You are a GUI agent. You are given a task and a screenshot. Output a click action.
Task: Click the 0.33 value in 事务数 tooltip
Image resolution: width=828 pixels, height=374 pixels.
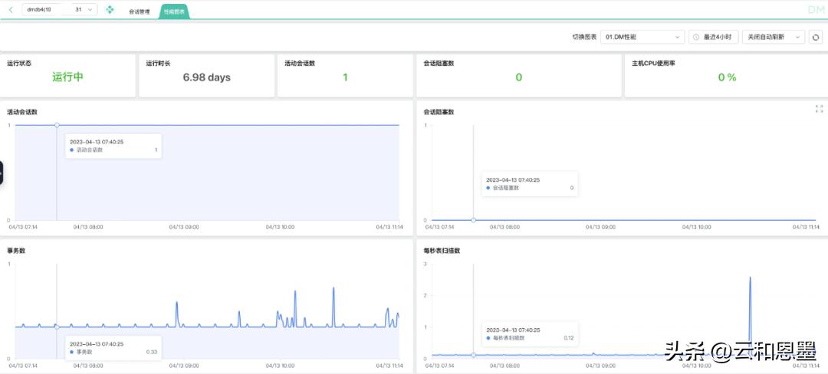(152, 351)
